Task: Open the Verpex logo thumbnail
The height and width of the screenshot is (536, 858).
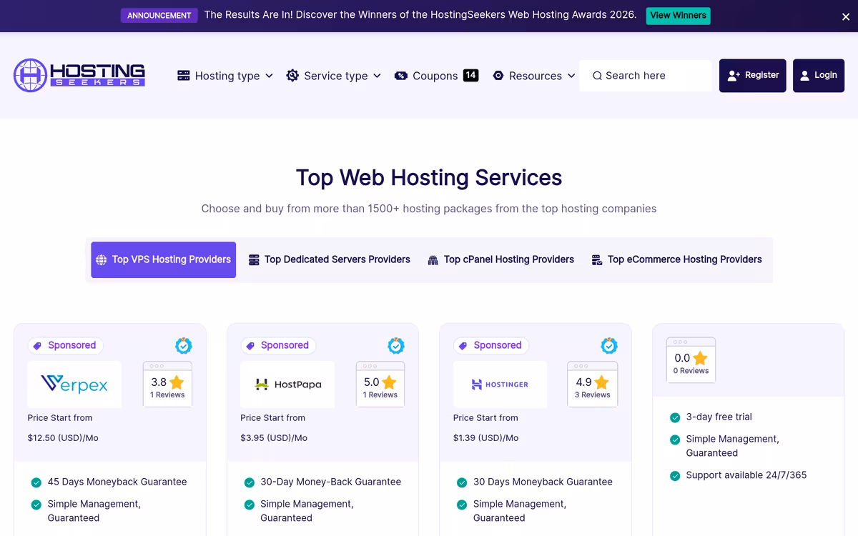Action: click(x=74, y=384)
